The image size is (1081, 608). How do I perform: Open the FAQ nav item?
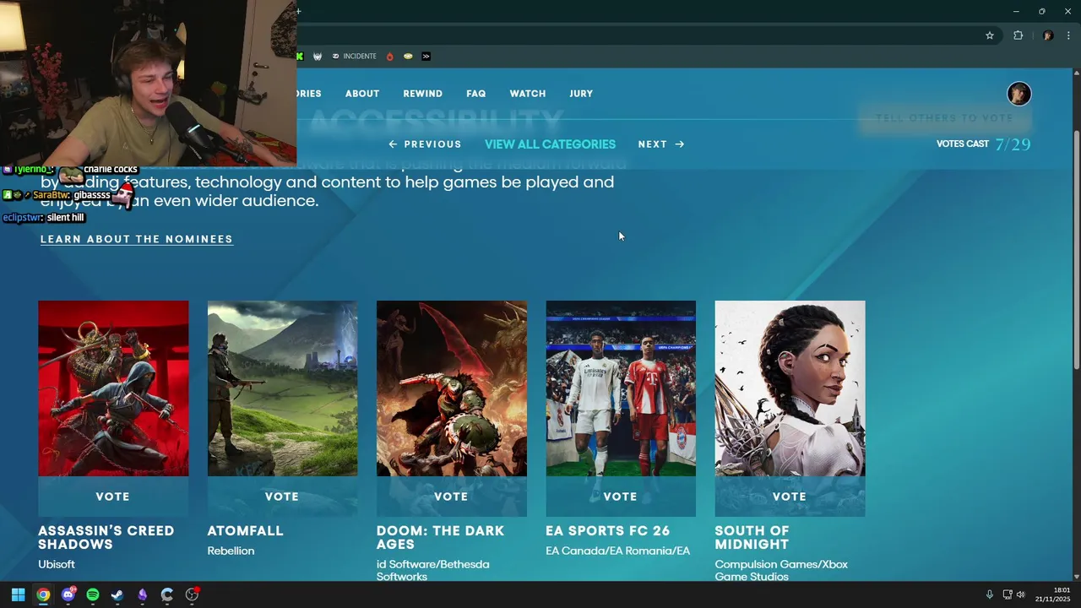pyautogui.click(x=476, y=94)
